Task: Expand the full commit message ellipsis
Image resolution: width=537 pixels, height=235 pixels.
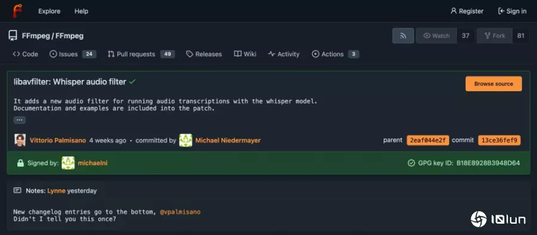Action: (20, 120)
